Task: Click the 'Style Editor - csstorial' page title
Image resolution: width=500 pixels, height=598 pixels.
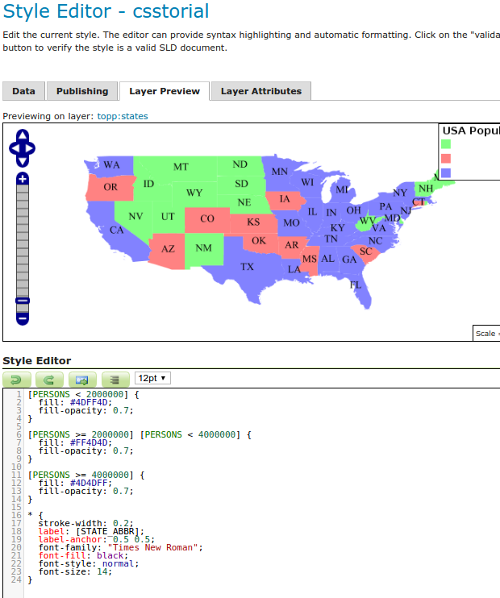Action: coord(106,10)
